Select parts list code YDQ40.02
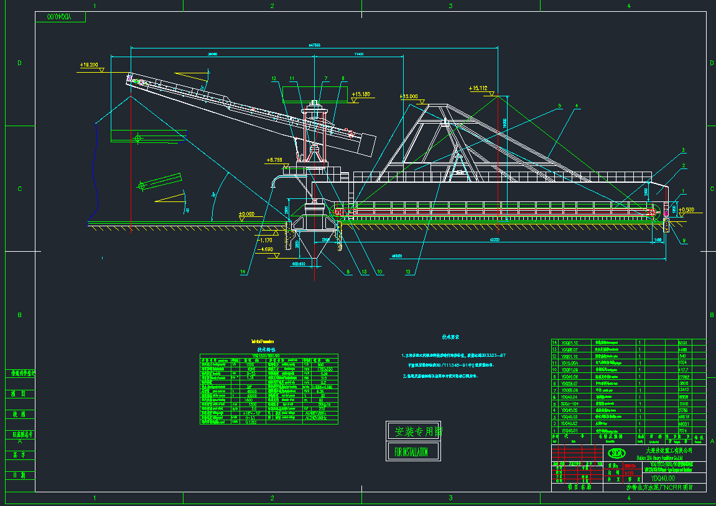The image size is (716, 506). 569,424
